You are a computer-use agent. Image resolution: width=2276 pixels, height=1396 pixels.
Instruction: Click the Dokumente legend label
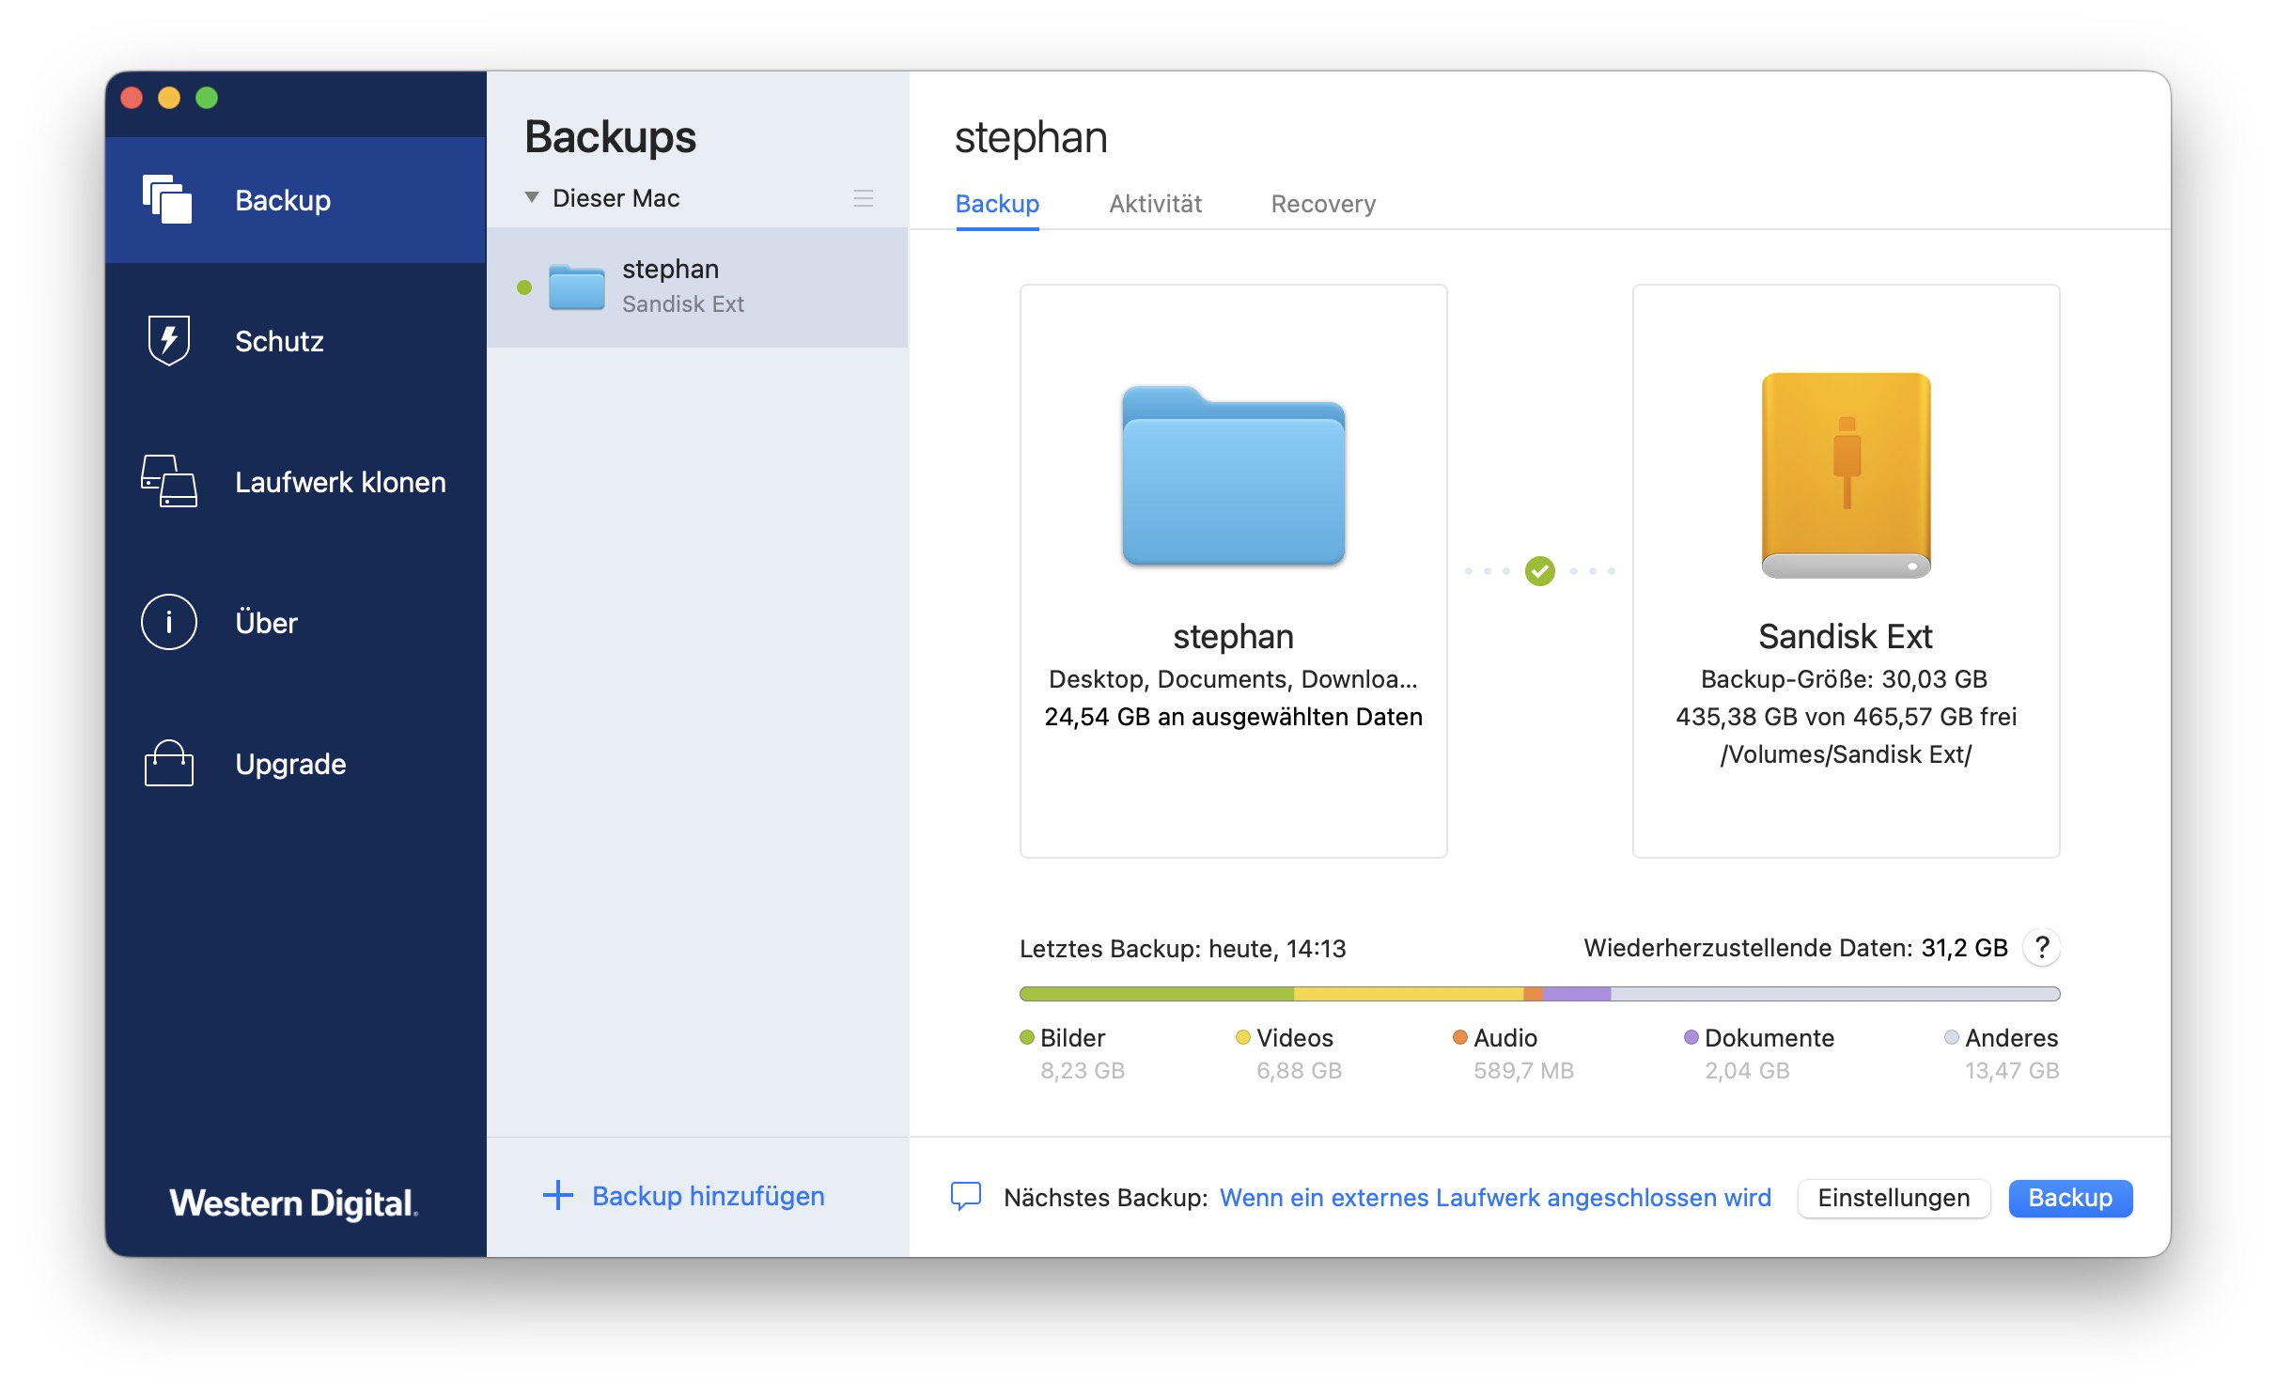1769,1038
